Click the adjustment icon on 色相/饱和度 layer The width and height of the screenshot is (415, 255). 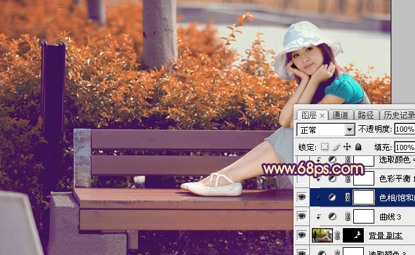coord(332,197)
